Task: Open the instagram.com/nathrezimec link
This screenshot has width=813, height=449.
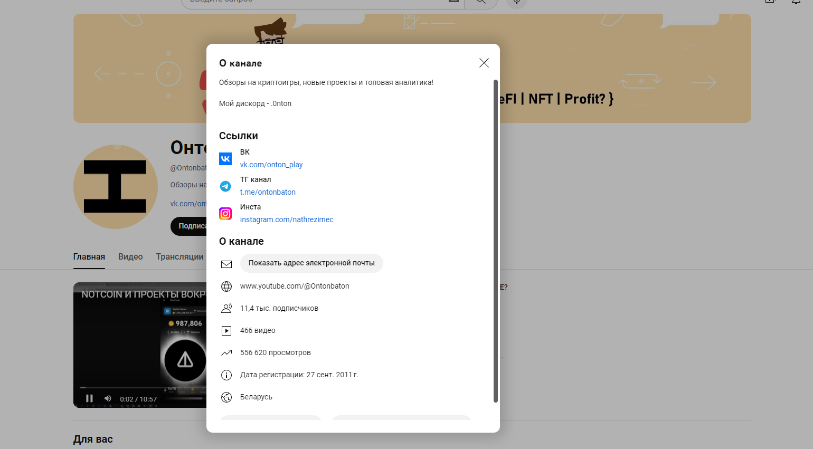Action: pos(287,219)
